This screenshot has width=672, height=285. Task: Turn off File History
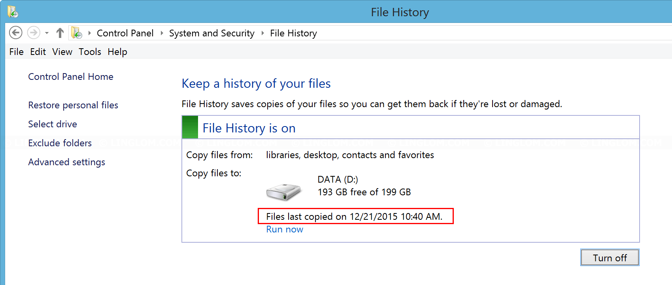610,258
